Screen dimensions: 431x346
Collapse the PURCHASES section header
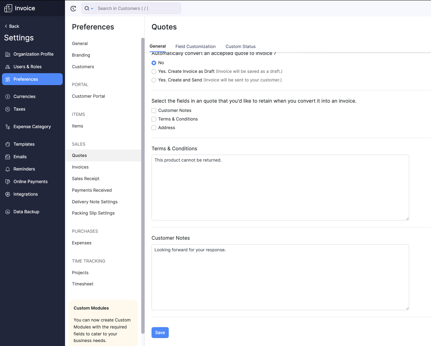(x=85, y=231)
